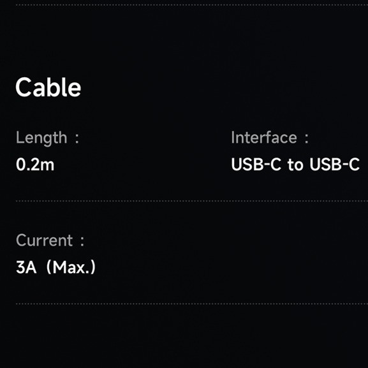Select the Current label
Screen dimensions: 368x368
(45, 240)
